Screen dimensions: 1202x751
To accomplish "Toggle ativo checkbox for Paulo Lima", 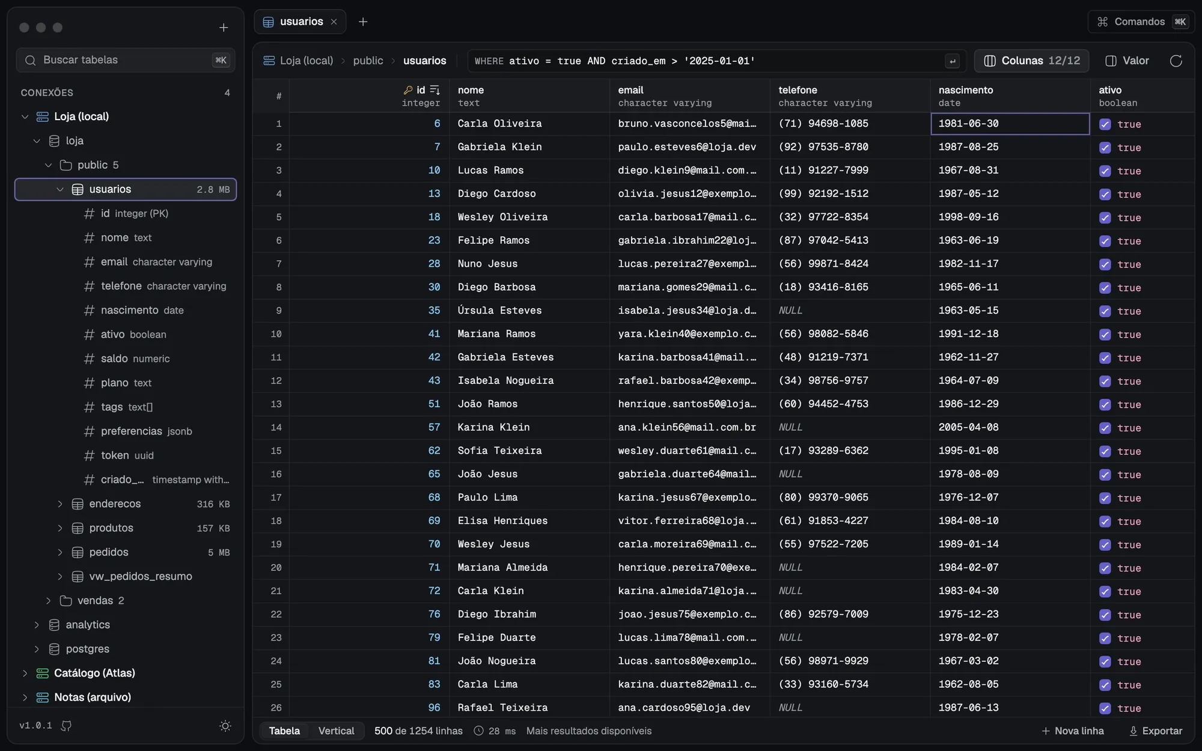I will (1105, 498).
